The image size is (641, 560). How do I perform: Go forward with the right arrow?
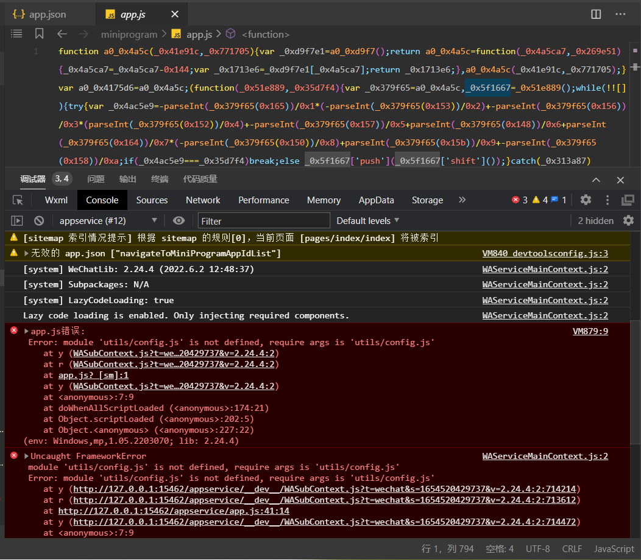[x=83, y=34]
